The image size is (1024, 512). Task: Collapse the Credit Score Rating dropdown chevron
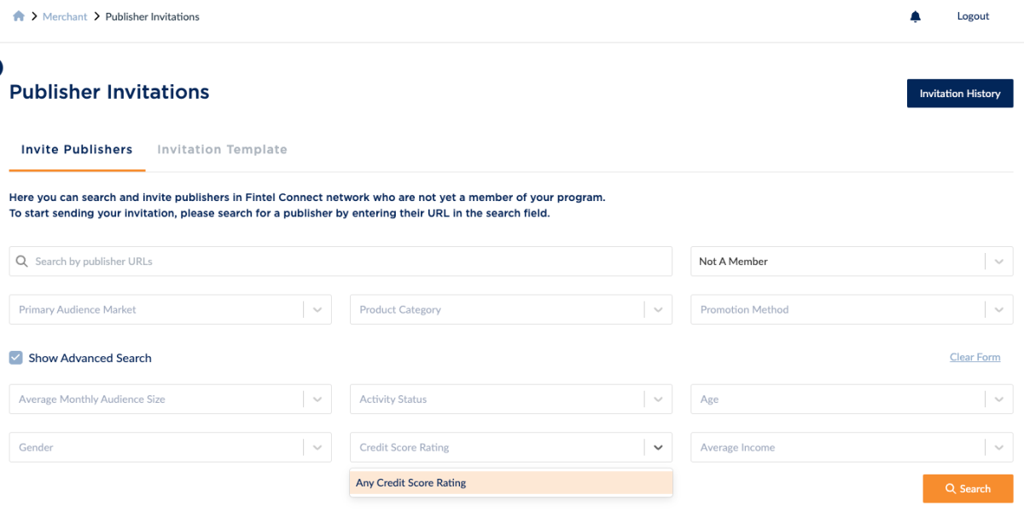click(658, 446)
